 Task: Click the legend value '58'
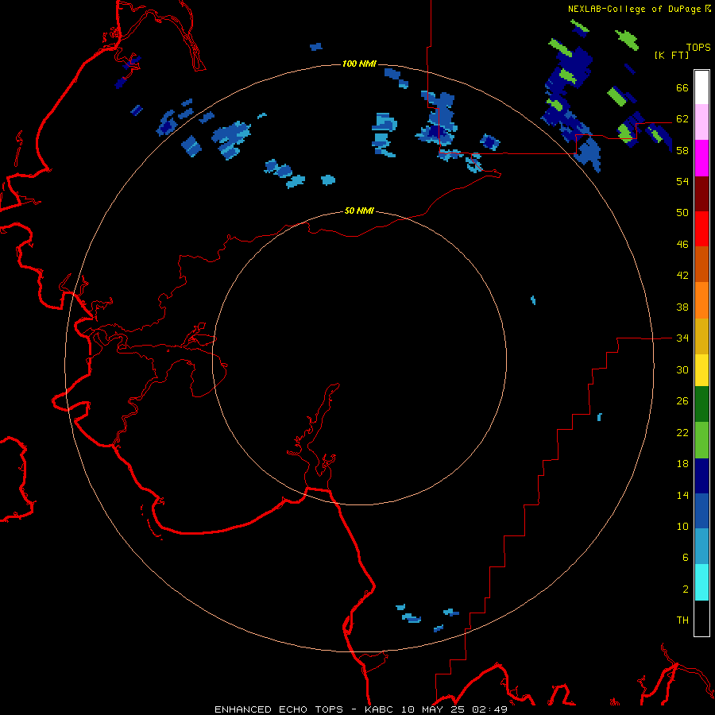click(682, 150)
